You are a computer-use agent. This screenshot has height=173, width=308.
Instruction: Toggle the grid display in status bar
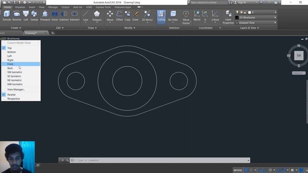(x=246, y=170)
